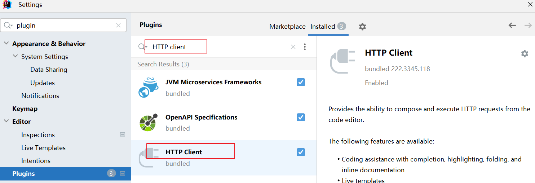Open Intentions settings
Image resolution: width=535 pixels, height=183 pixels.
[x=36, y=160]
